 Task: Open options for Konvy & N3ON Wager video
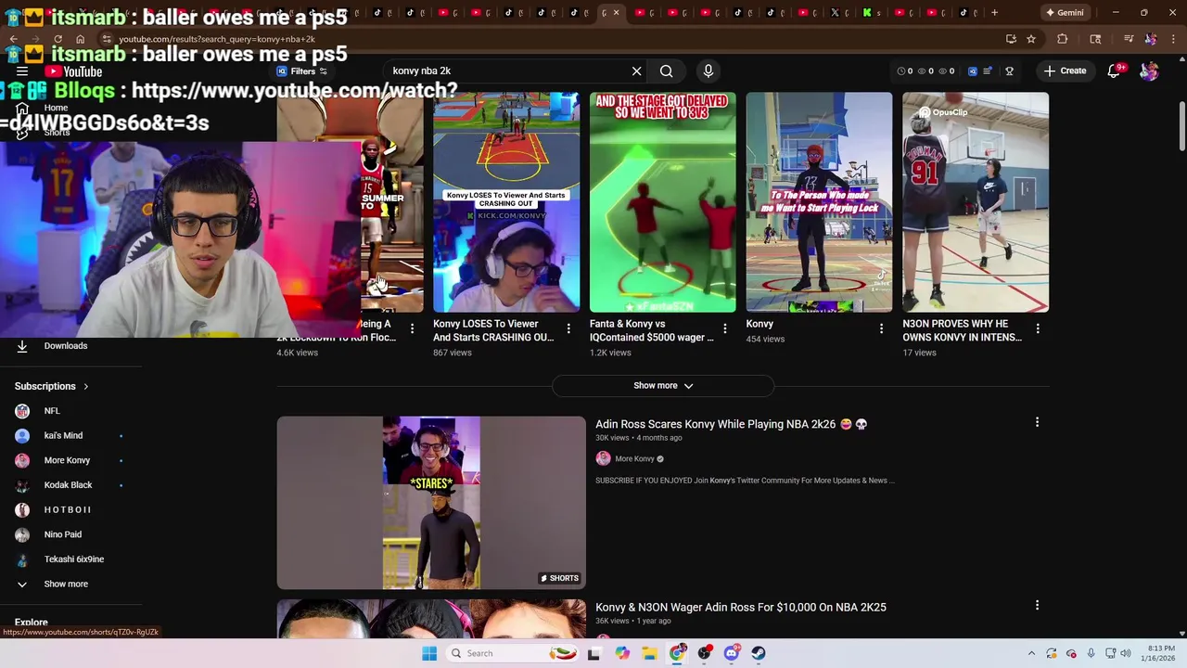(x=1037, y=606)
